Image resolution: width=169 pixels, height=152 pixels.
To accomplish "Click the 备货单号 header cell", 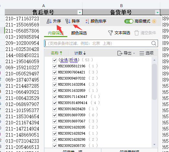I will (121, 12).
